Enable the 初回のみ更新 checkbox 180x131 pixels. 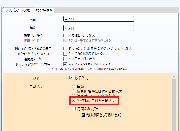tap(74, 109)
